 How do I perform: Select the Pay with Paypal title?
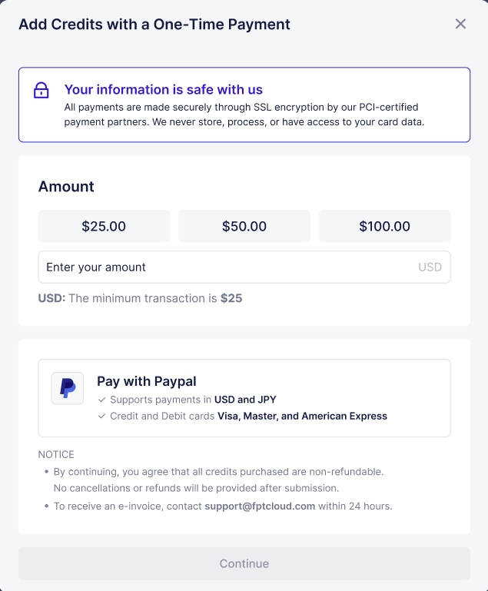pos(147,381)
